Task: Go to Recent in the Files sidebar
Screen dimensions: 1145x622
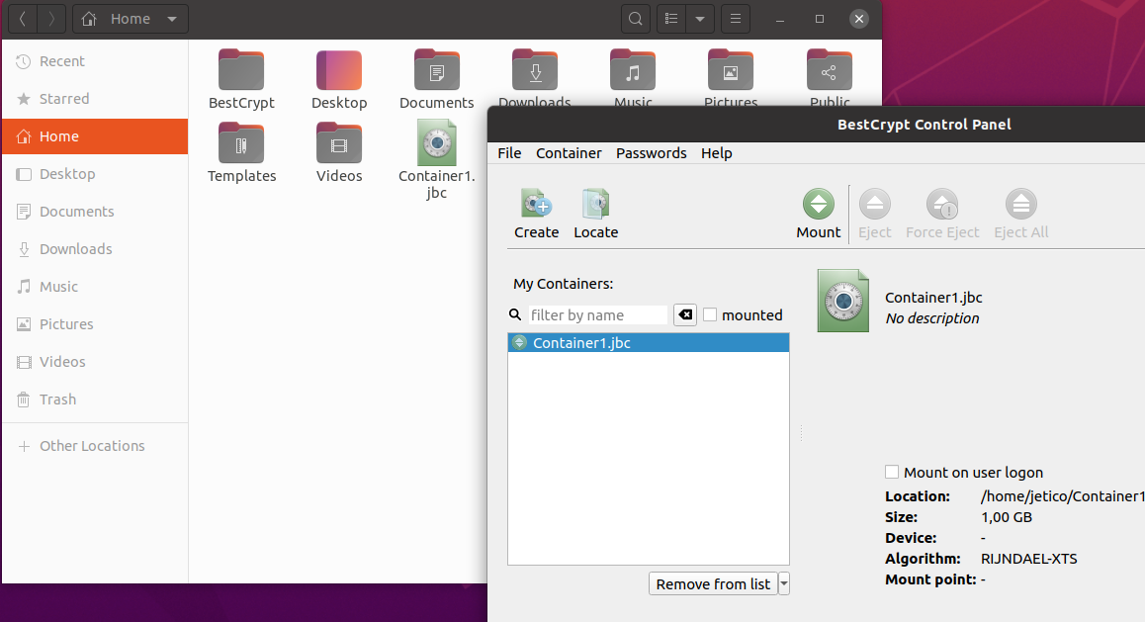Action: [94, 61]
